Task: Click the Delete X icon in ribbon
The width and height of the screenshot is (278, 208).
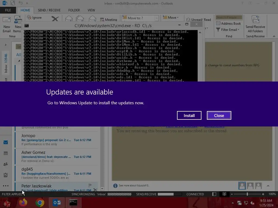Action: point(55,19)
